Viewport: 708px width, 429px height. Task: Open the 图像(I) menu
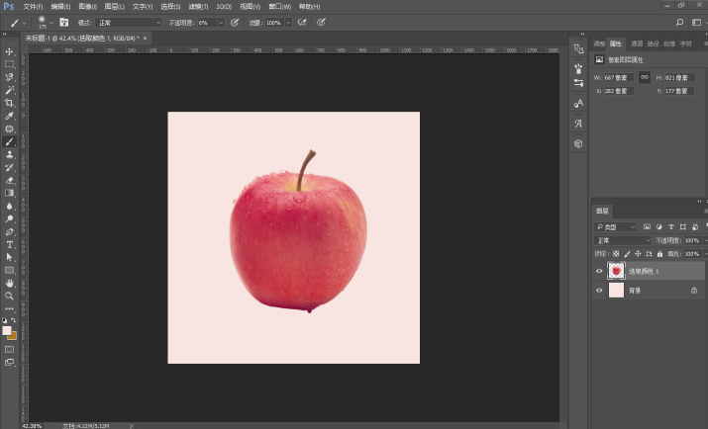87,6
